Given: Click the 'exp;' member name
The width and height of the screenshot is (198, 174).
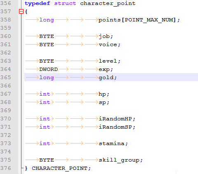Looking at the screenshot, I should point(106,70).
